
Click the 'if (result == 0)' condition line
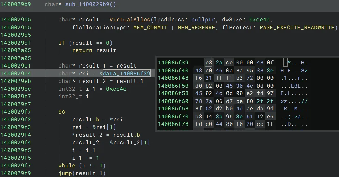85,43
